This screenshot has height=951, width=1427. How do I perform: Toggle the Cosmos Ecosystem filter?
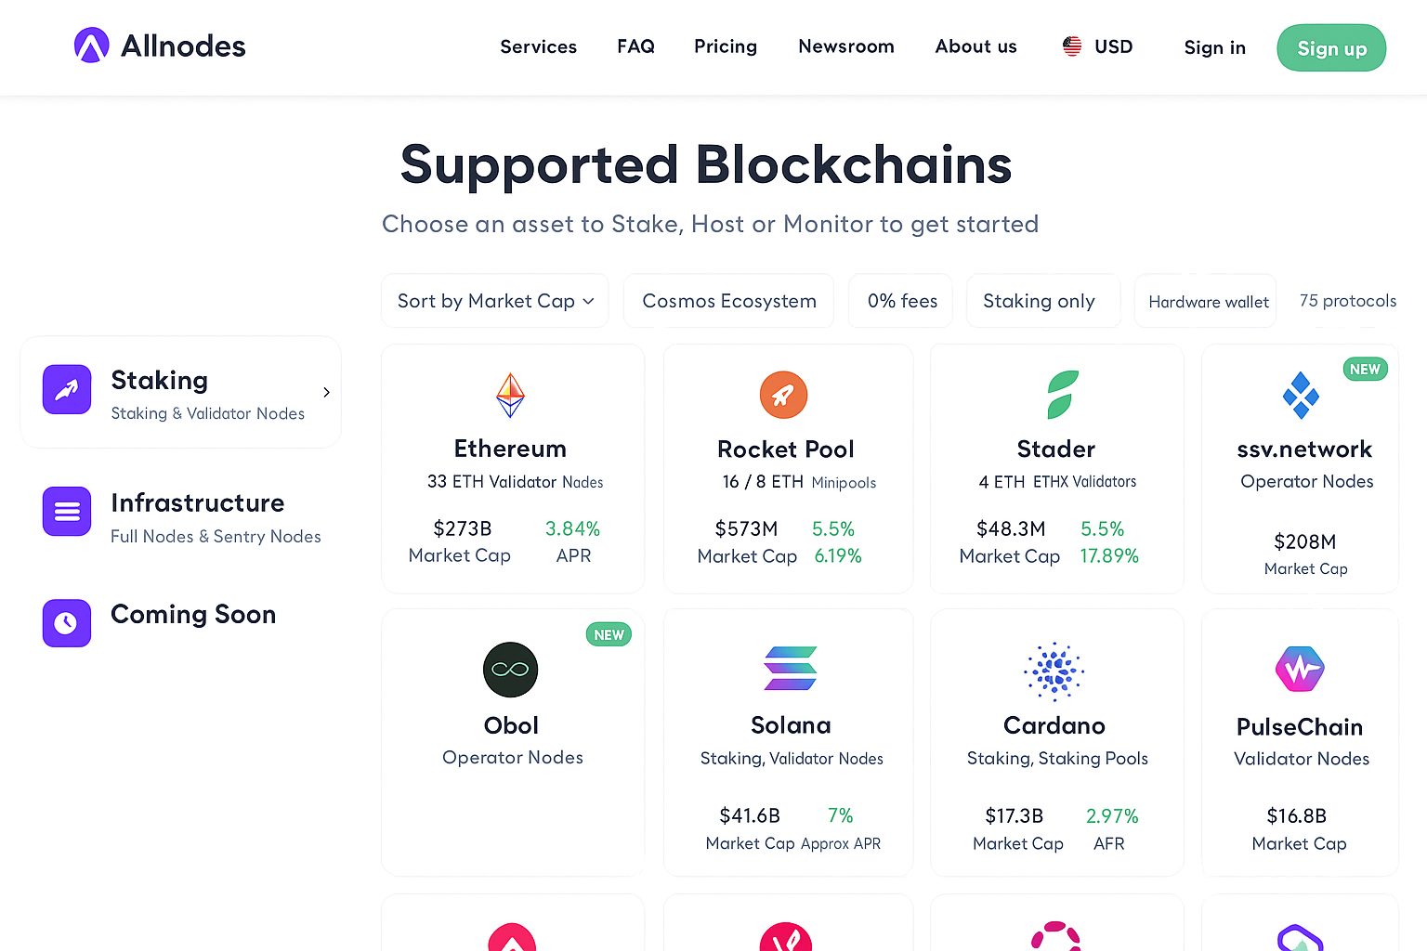coord(729,301)
